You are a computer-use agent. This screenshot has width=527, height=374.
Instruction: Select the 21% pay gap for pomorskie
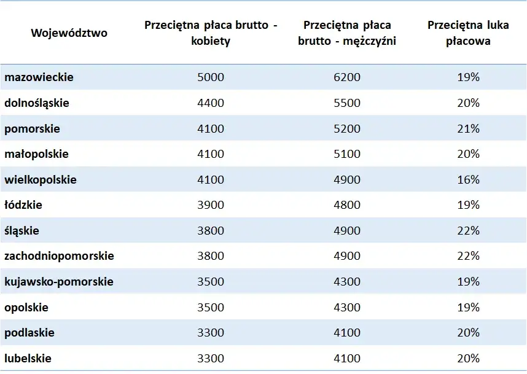[x=468, y=129]
